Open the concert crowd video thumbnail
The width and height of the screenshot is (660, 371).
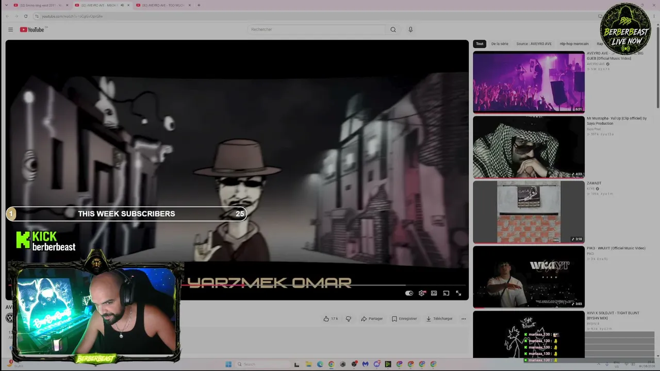click(529, 81)
